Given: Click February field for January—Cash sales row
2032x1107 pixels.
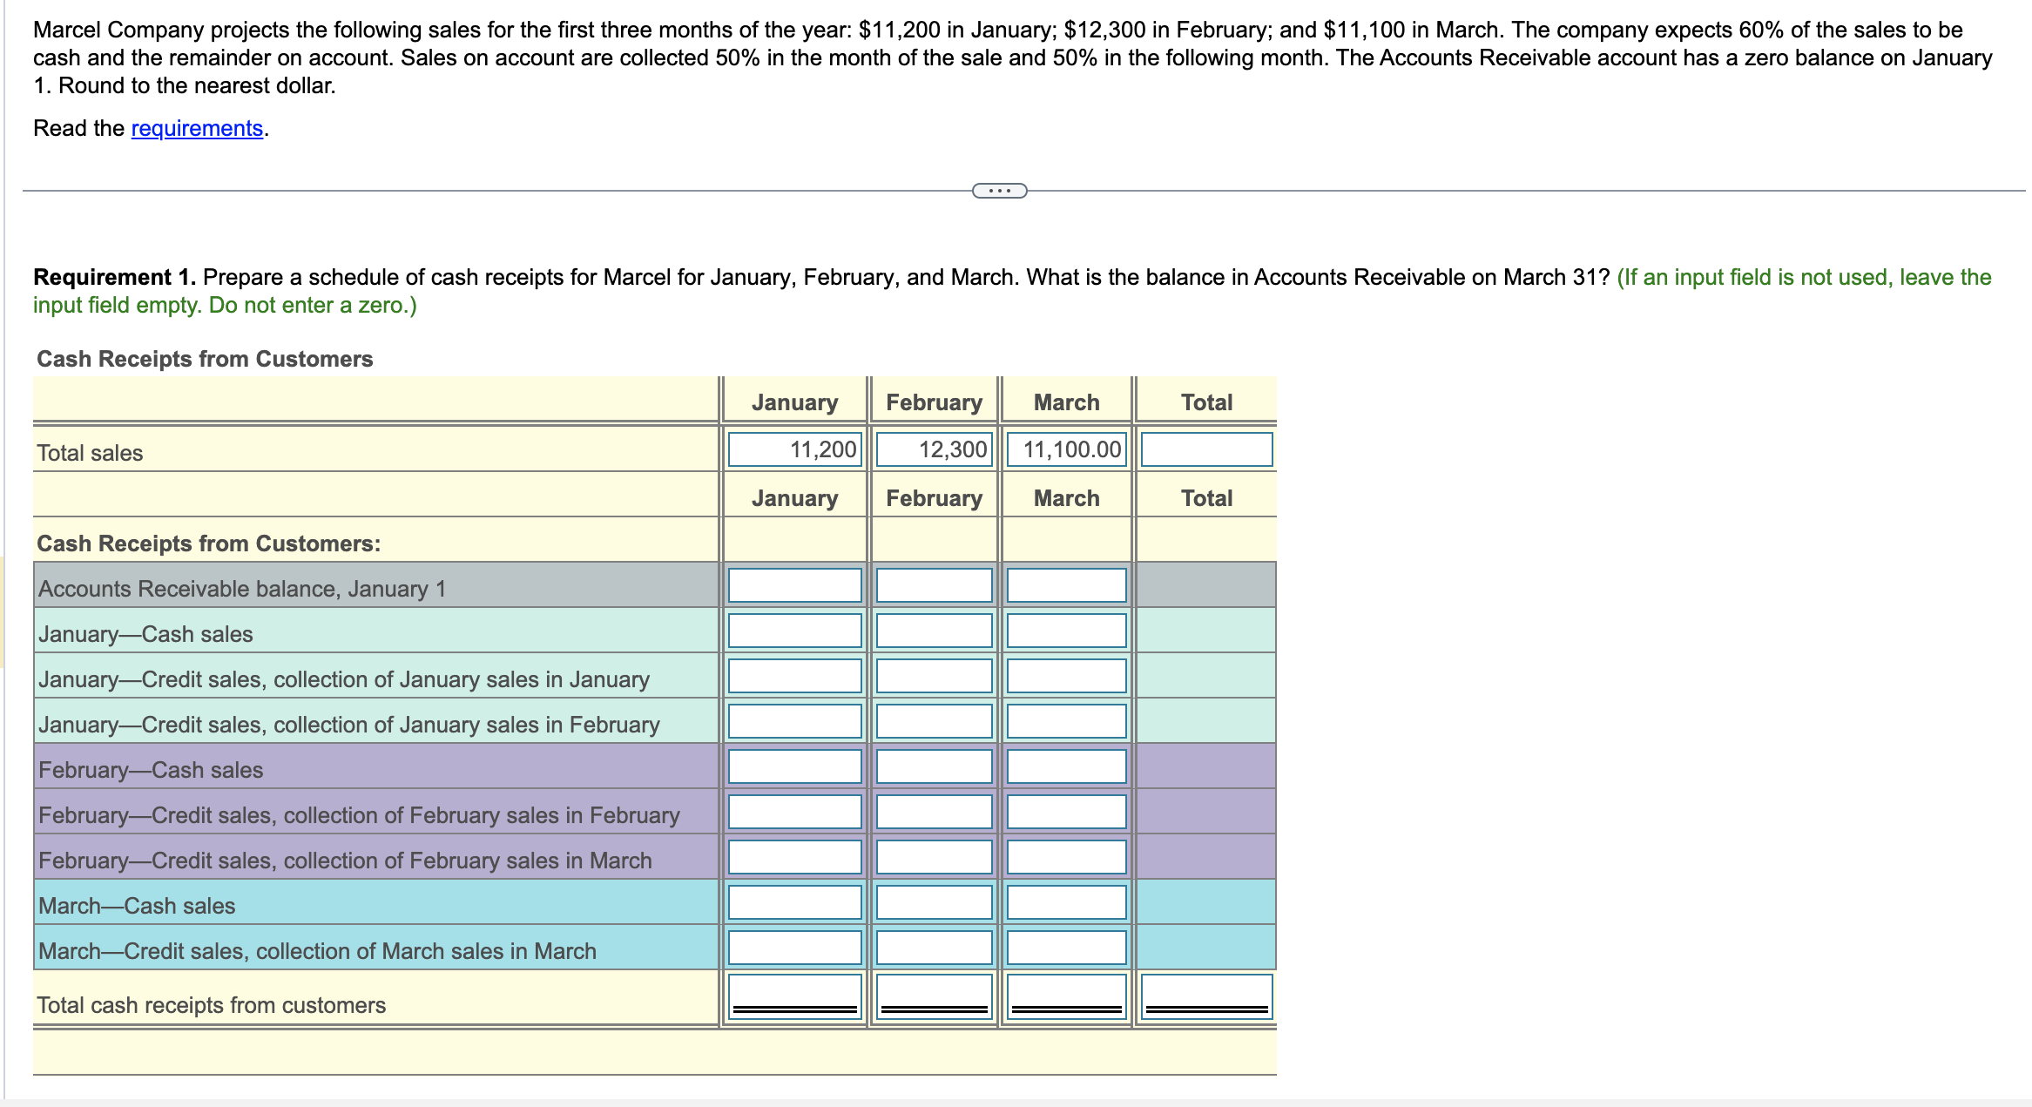Looking at the screenshot, I should click(934, 631).
